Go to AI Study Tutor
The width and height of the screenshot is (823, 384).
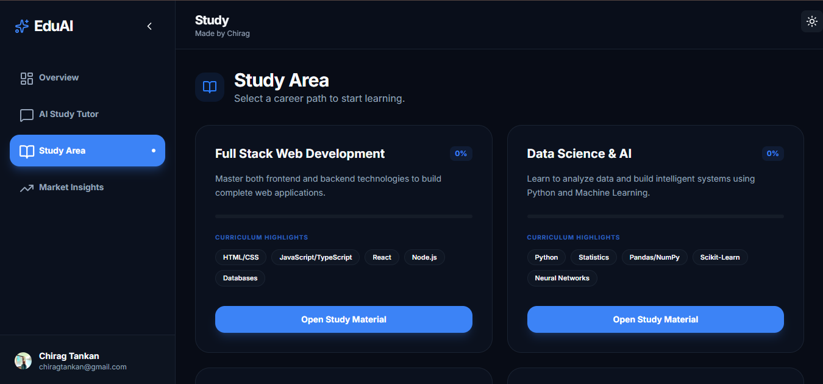pyautogui.click(x=88, y=114)
